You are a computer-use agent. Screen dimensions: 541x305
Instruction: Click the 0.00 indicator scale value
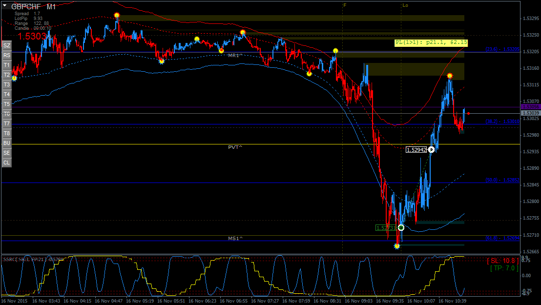526,276
